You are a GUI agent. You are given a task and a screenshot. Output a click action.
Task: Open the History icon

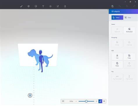(x=127, y=6)
